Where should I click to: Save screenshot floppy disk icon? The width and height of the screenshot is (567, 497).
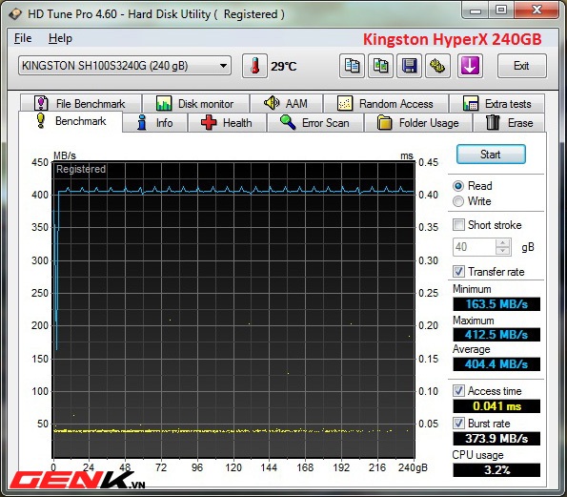(x=409, y=66)
